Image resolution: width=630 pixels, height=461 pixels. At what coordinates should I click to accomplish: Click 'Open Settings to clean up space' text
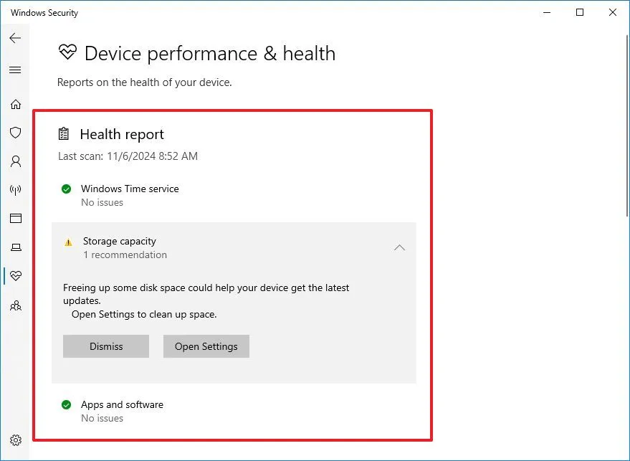(144, 314)
